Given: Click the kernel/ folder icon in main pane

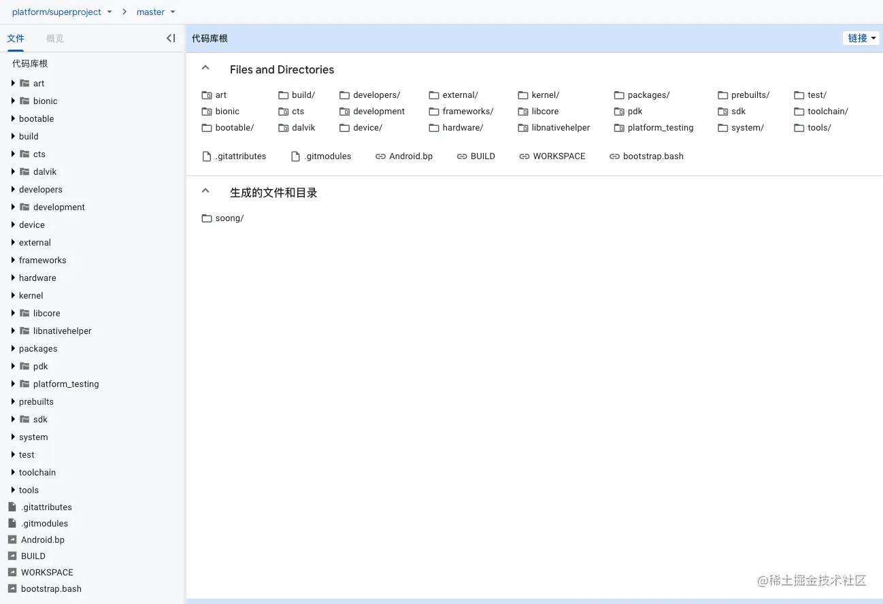Looking at the screenshot, I should click(x=523, y=95).
